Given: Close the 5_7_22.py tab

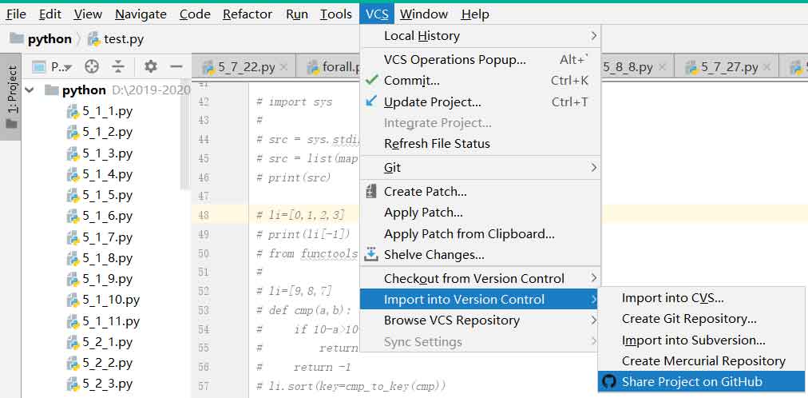Looking at the screenshot, I should tap(283, 67).
